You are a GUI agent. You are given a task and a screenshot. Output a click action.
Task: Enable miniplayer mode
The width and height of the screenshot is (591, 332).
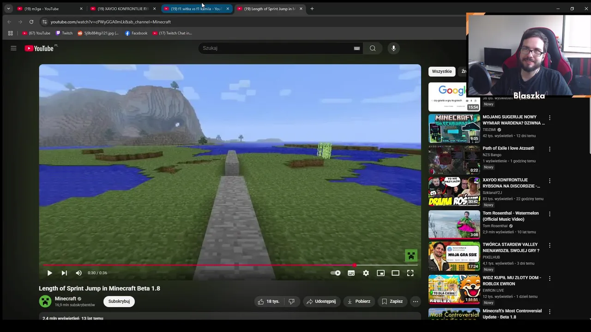click(x=380, y=273)
